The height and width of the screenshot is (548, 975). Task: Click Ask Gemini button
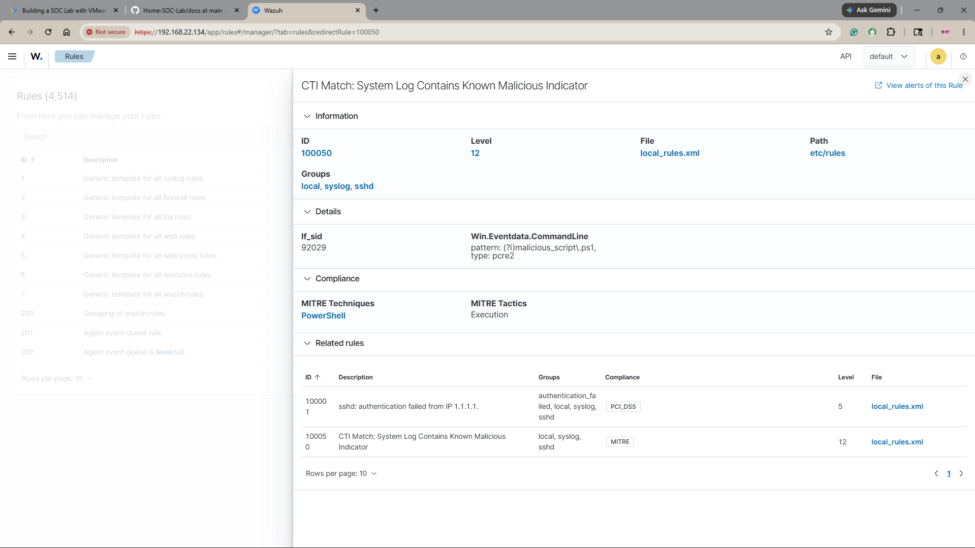(x=869, y=10)
